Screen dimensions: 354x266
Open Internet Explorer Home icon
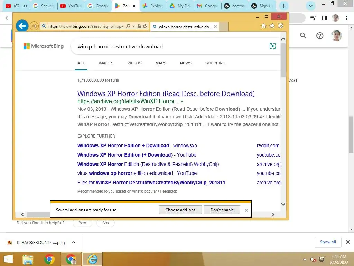pos(264,26)
